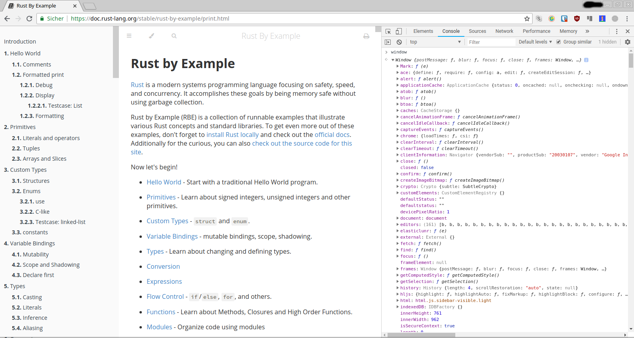Expand the applicationCache property in console
Screen dimensions: 634x338
coord(397,85)
